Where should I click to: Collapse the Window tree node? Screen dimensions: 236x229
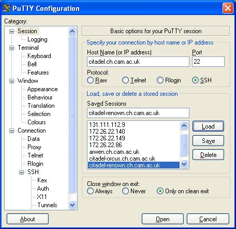[12, 81]
